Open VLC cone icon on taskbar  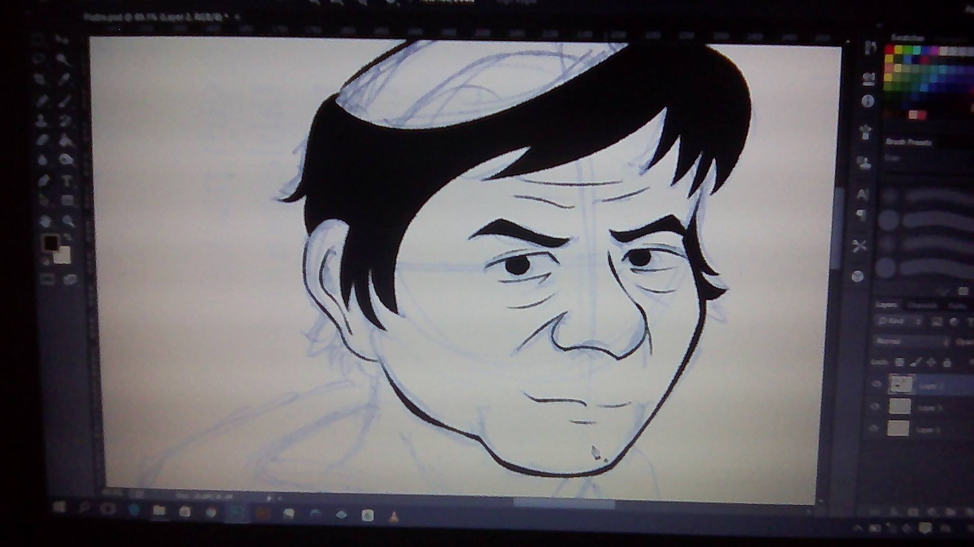pyautogui.click(x=394, y=517)
